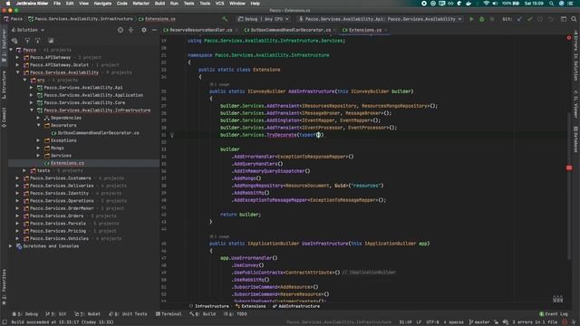580x326 pixels.
Task: Switch to OutboxCommandHandlerDecorator.cs tab
Action: point(290,30)
